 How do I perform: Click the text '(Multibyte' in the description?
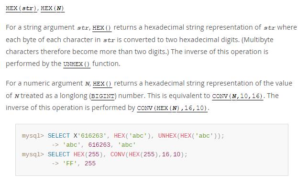point(257,40)
